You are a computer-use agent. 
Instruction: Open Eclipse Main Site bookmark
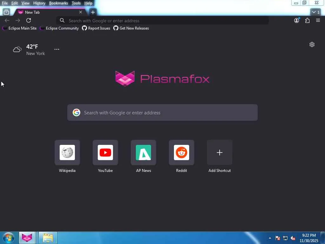[19, 28]
